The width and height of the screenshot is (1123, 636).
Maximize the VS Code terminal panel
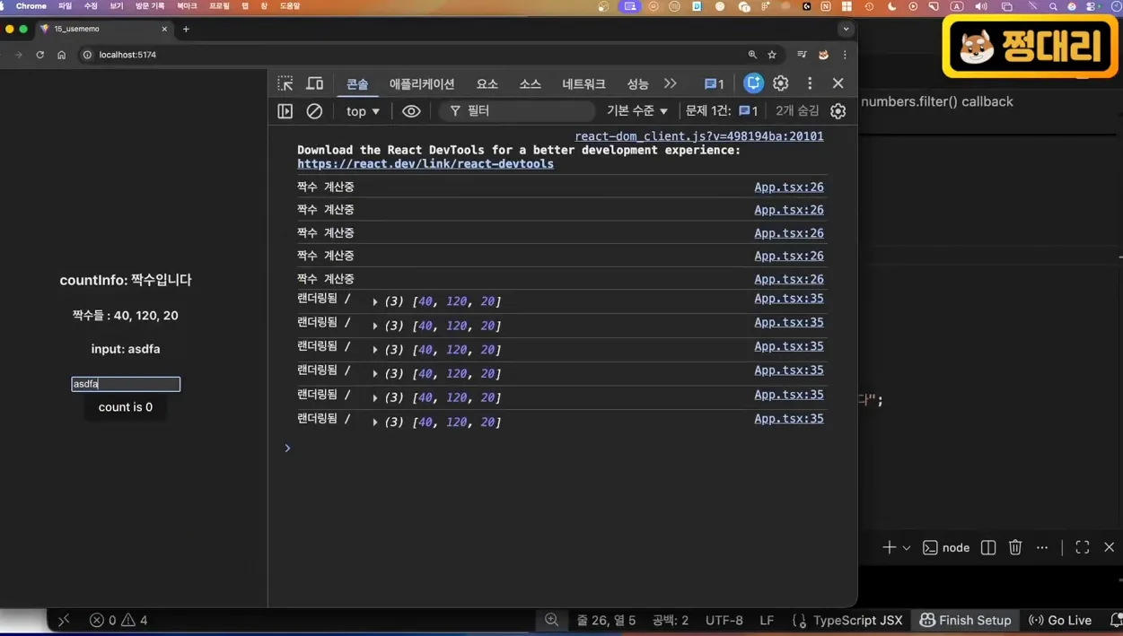(x=1083, y=547)
